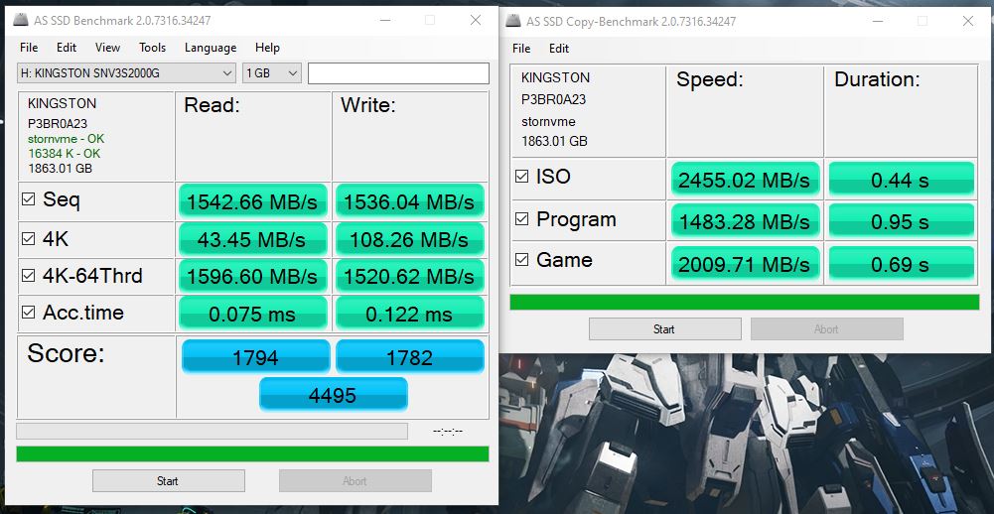This screenshot has height=514, width=994.
Task: Toggle the ISO copy test checkbox
Action: click(522, 177)
